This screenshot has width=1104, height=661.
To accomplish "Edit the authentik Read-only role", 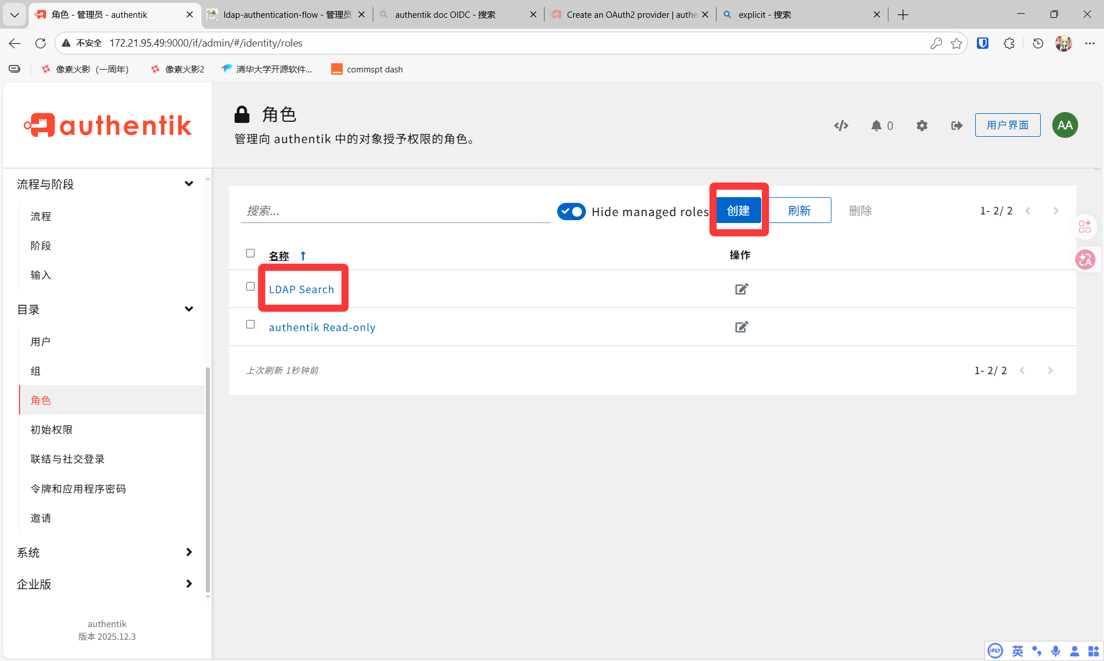I will point(741,327).
